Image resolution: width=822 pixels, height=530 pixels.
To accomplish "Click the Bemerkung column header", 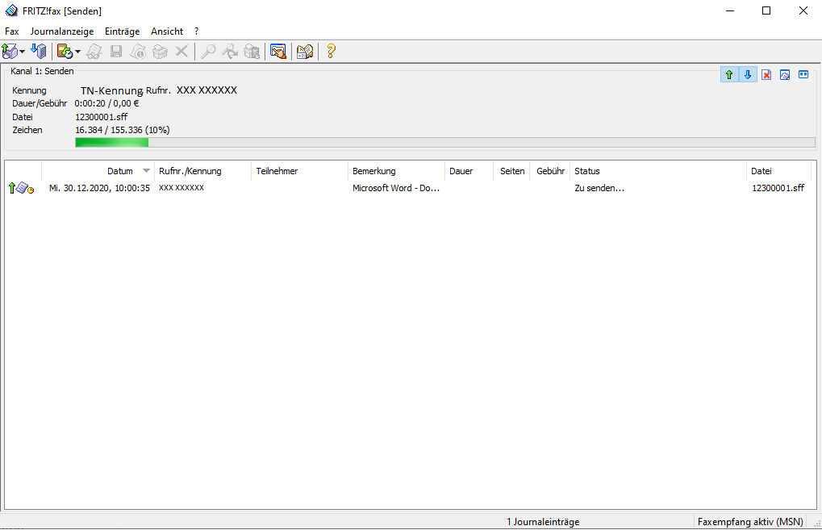I will pos(373,171).
